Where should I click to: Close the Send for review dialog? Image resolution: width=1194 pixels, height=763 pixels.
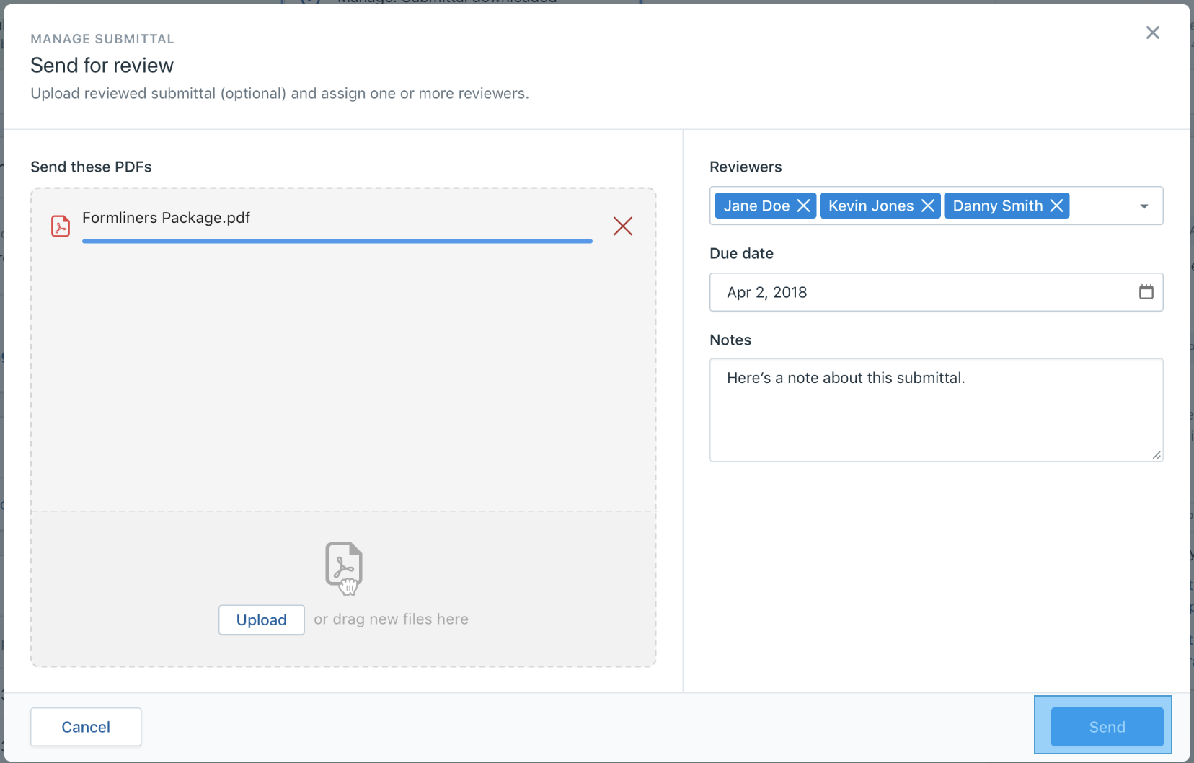pos(1152,32)
